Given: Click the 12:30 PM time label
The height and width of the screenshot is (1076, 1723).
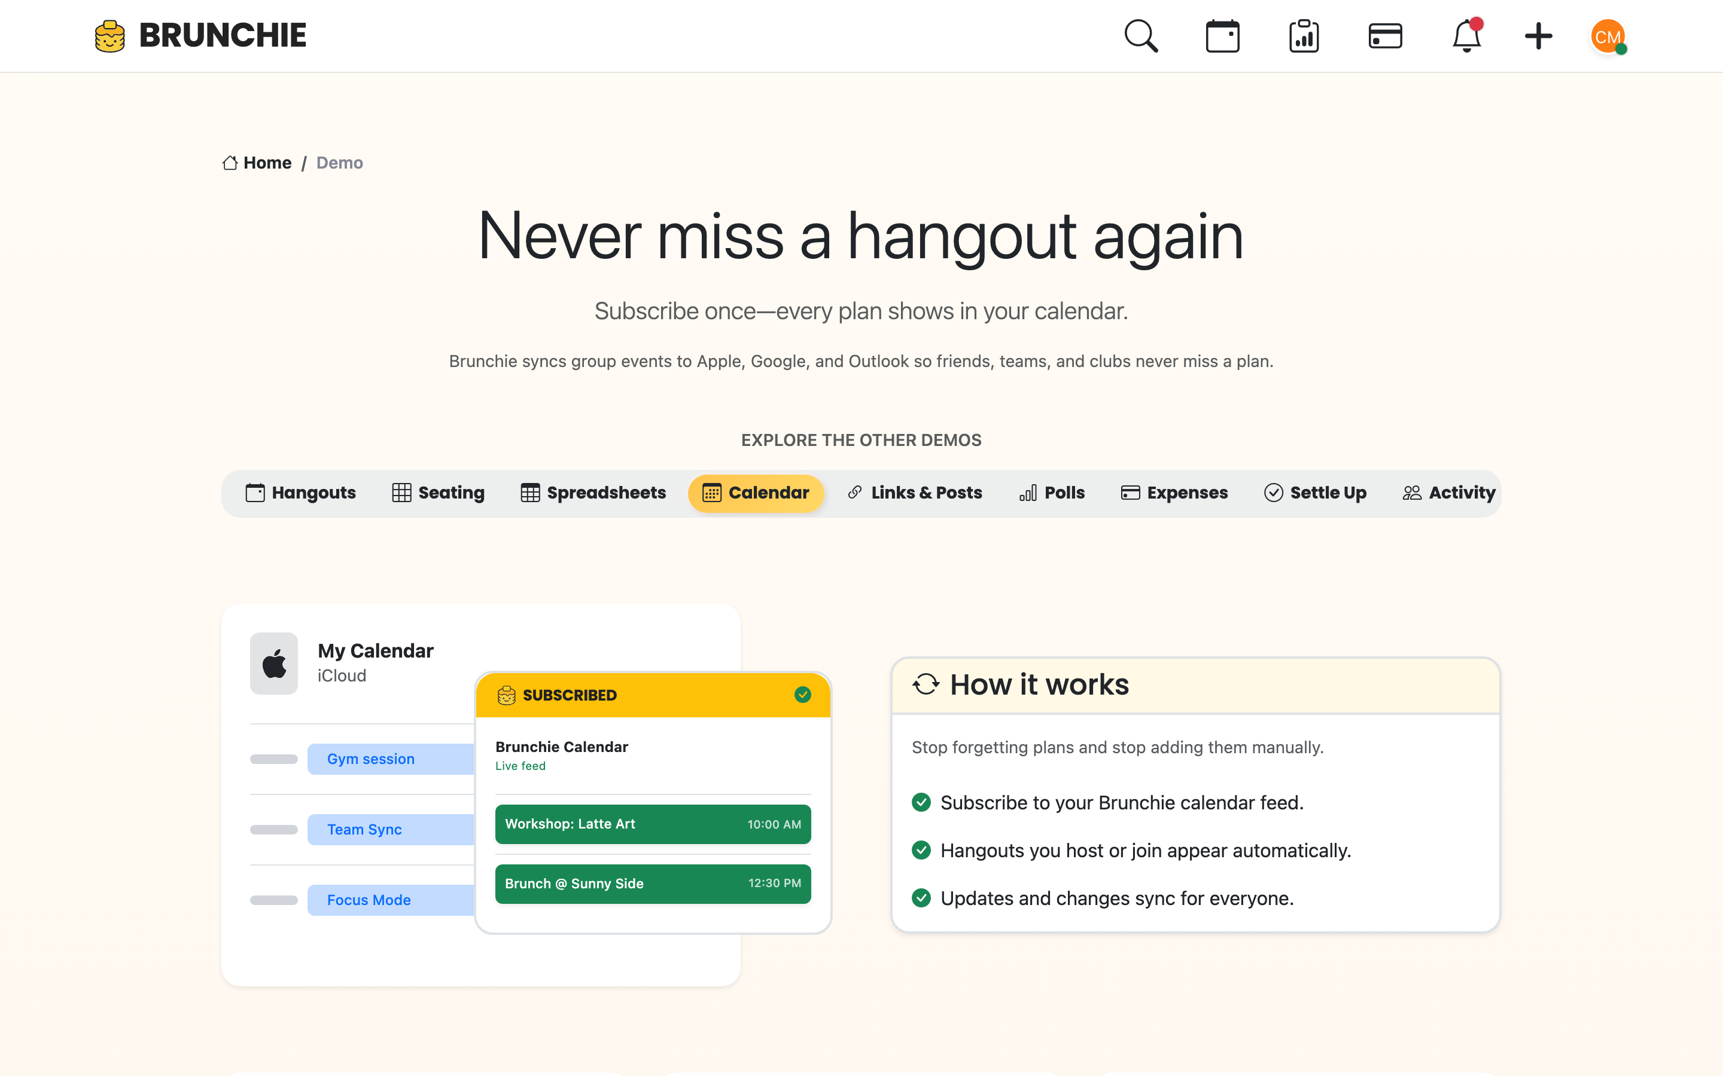Looking at the screenshot, I should pos(775,883).
